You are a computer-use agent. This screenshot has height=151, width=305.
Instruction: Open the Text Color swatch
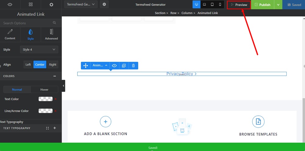pos(45,99)
